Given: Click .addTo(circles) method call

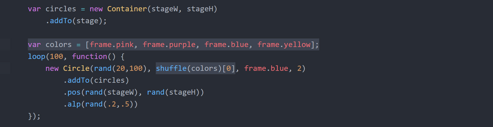Looking at the screenshot, I should [96, 80].
